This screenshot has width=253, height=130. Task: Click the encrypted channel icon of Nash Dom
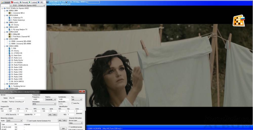pyautogui.click(x=10, y=56)
